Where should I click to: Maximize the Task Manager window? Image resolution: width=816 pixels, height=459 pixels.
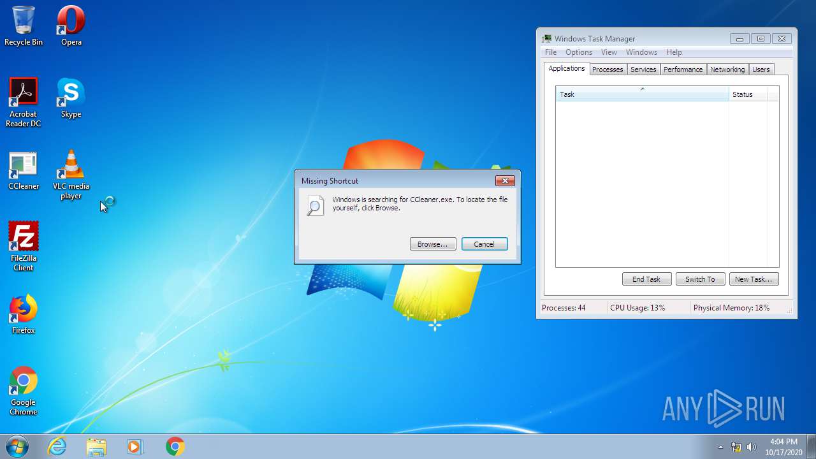761,39
